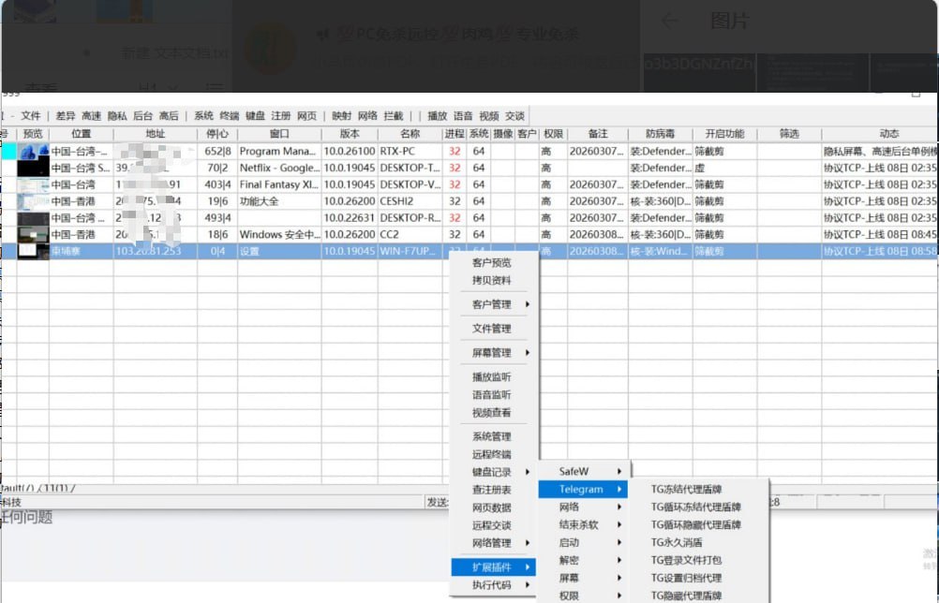Viewport: 939px width, 603px height.
Task: Choose 文件管理 in the context menu
Action: point(492,329)
